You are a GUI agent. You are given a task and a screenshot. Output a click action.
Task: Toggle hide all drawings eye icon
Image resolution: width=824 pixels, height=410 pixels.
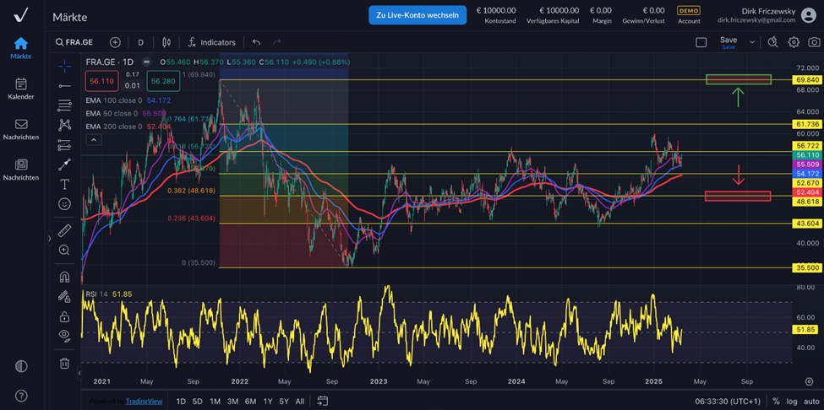coord(64,335)
